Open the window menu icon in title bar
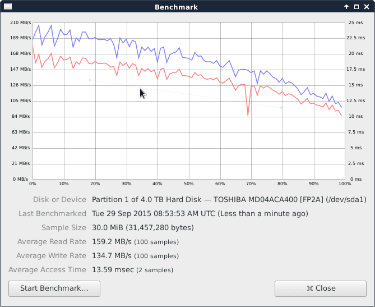This screenshot has height=307, width=375. point(8,7)
